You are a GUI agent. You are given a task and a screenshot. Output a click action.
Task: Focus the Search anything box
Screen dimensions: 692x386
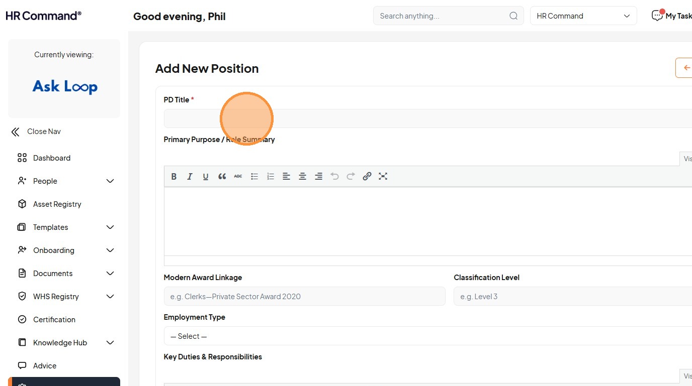point(443,16)
